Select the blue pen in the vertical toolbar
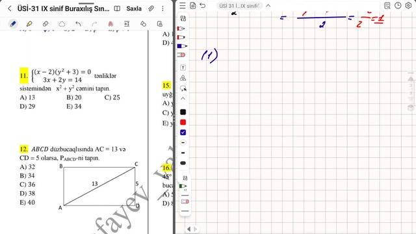The image size is (416, 234). click(182, 46)
